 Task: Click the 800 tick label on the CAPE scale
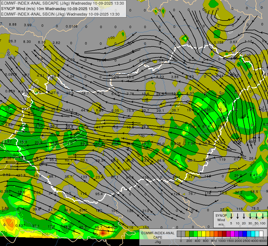click(x=214, y=241)
